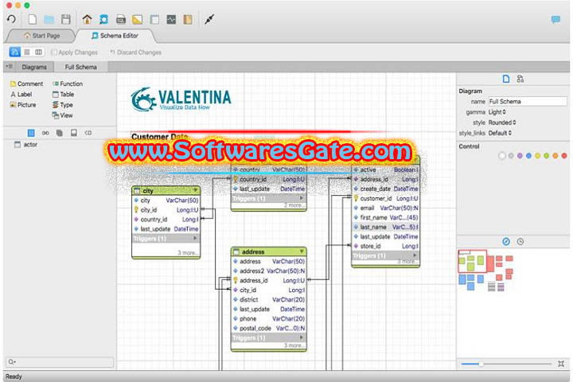Pick the blue color swatch
This screenshot has width=573, height=382.
coord(528,156)
